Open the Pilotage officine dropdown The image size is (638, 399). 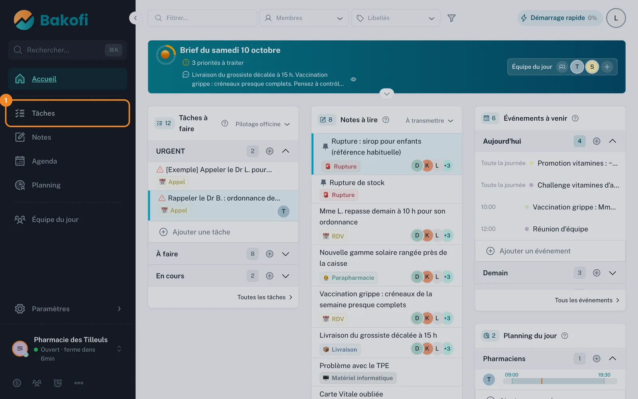coord(263,124)
